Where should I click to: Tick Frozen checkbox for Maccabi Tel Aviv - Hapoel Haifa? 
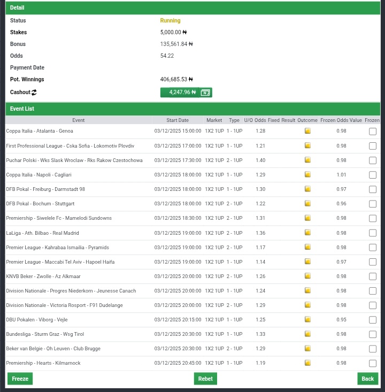point(373,262)
